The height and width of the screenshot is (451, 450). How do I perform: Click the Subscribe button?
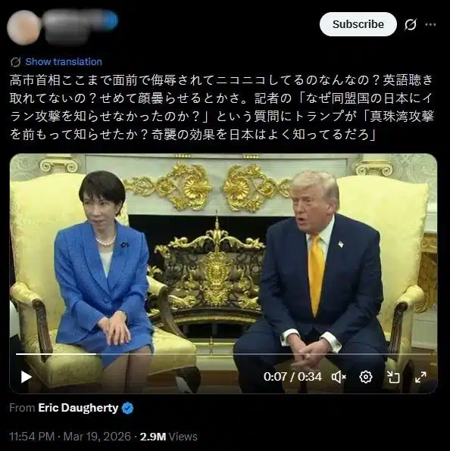[x=358, y=24]
